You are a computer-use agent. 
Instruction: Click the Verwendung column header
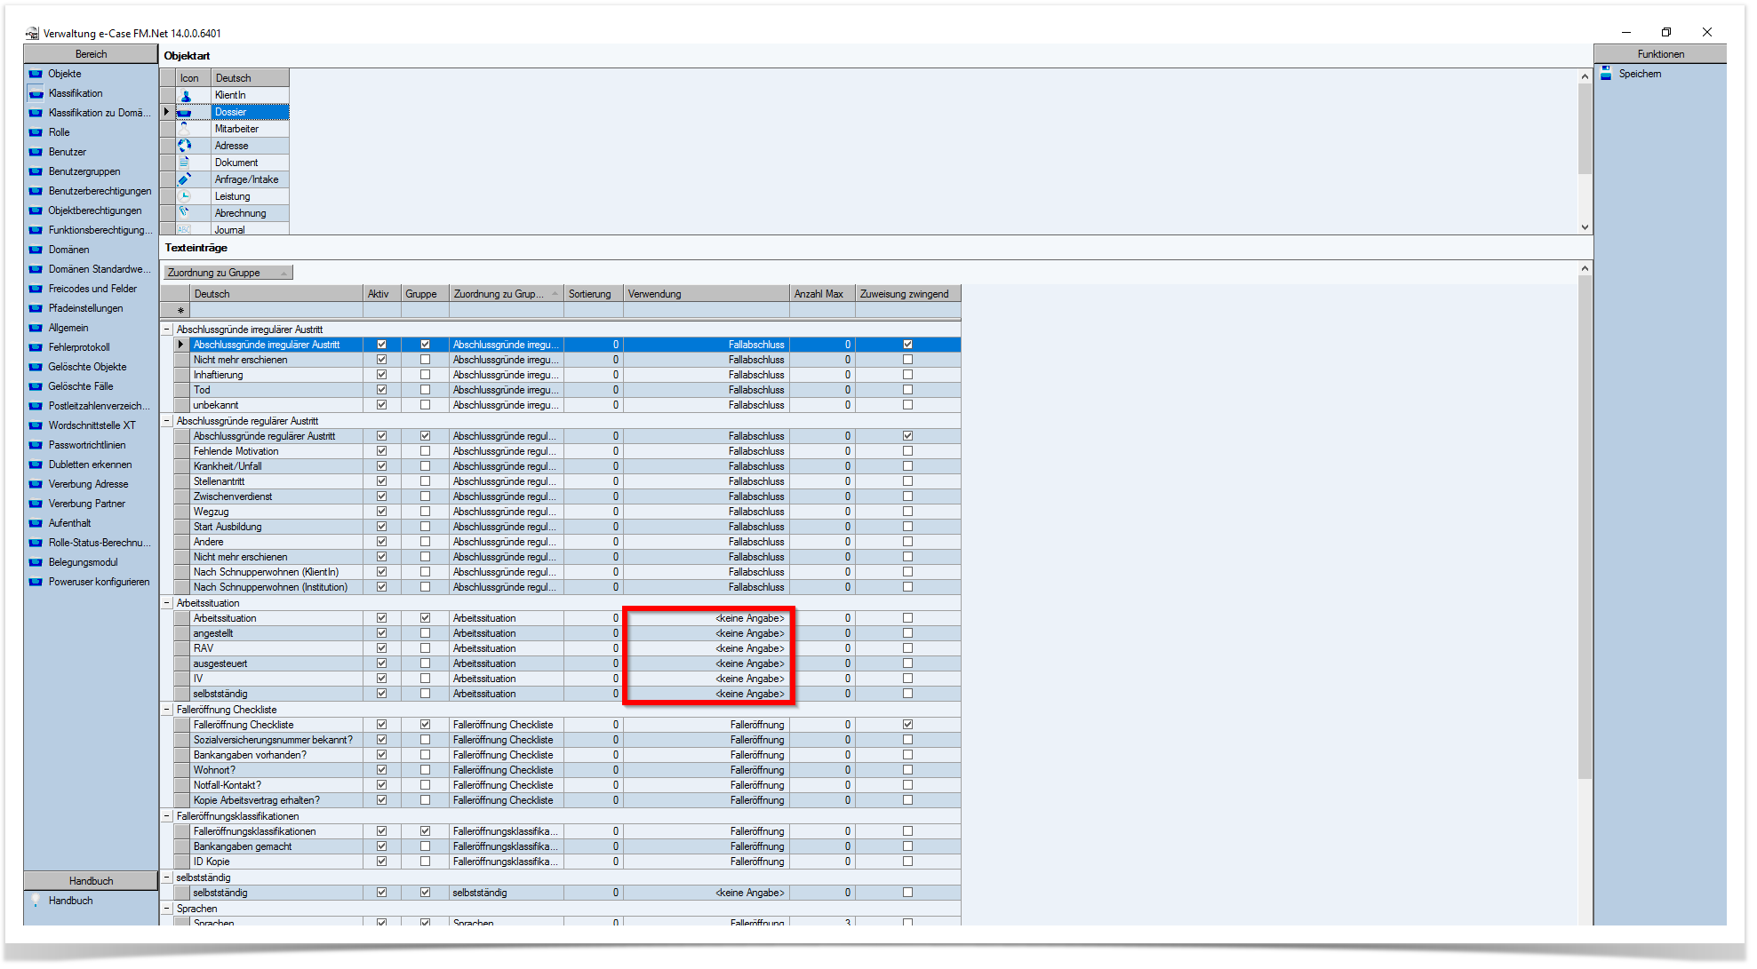(707, 294)
